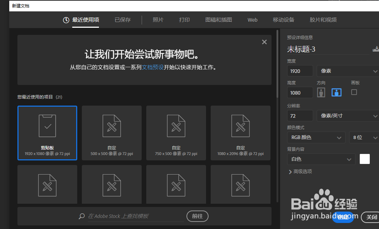Choose the 自定 1080 x 2096 preset
The image size is (379, 229).
point(241,133)
